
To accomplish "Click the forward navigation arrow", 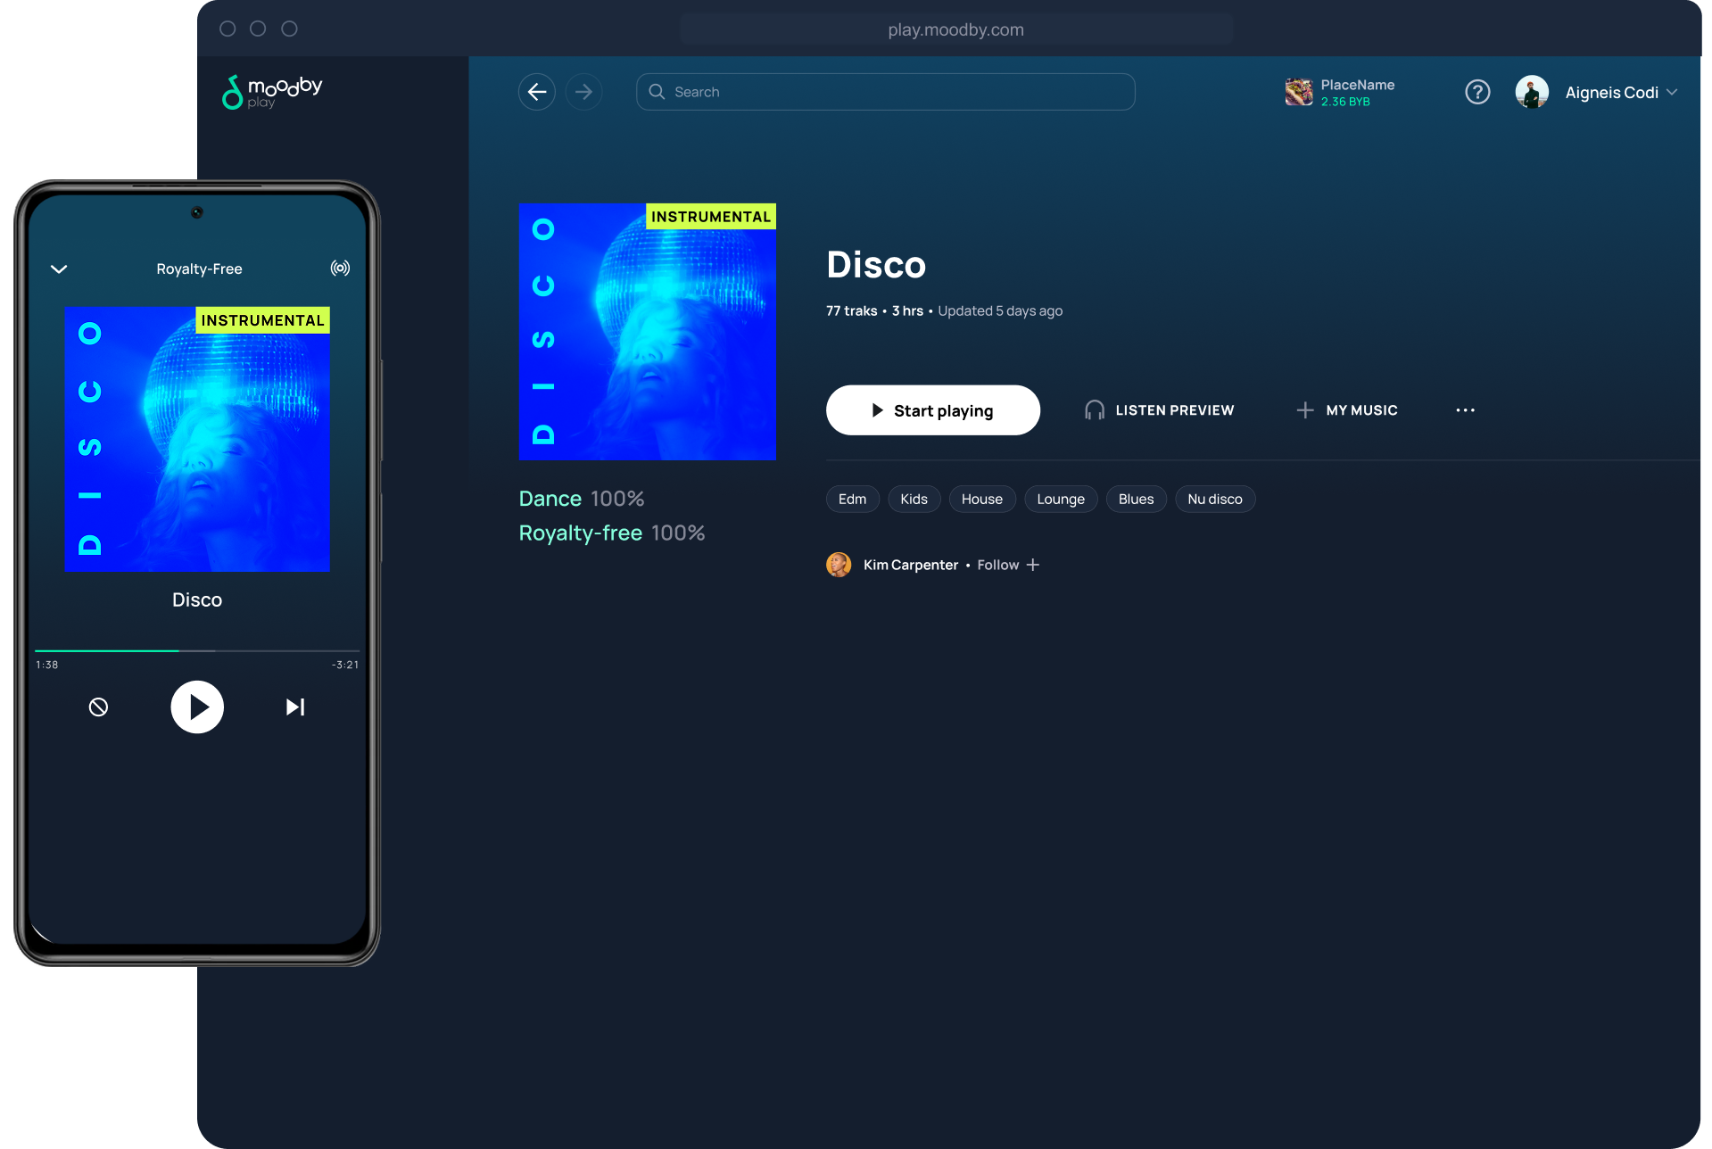I will (584, 91).
